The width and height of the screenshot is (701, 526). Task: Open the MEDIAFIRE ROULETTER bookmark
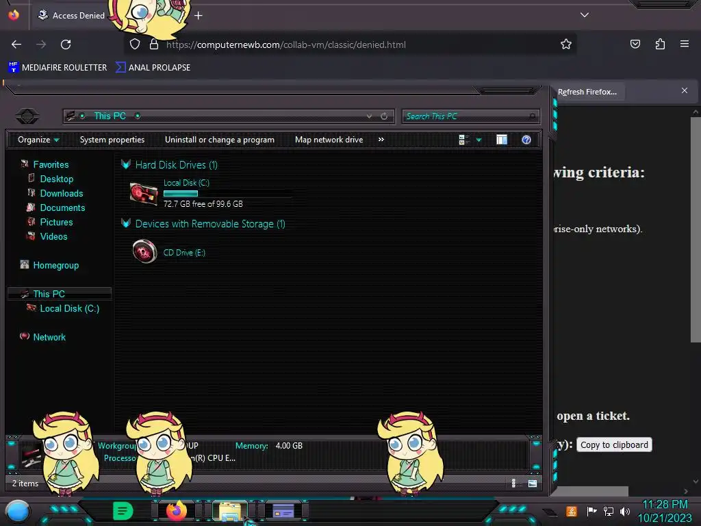[58, 68]
